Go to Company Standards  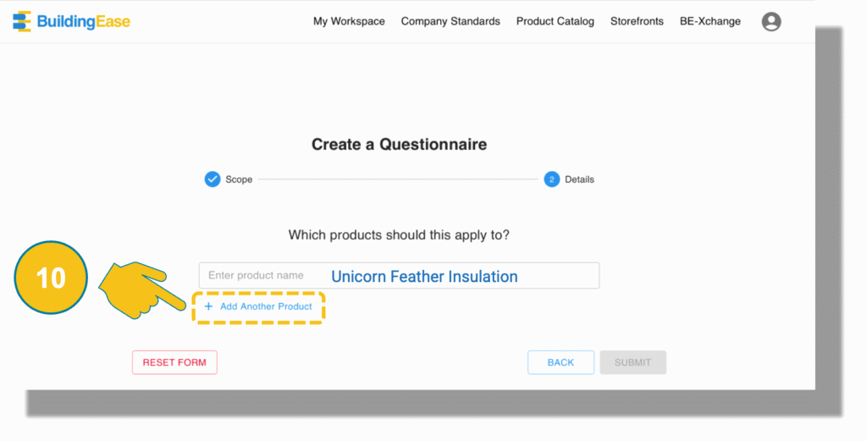[450, 21]
